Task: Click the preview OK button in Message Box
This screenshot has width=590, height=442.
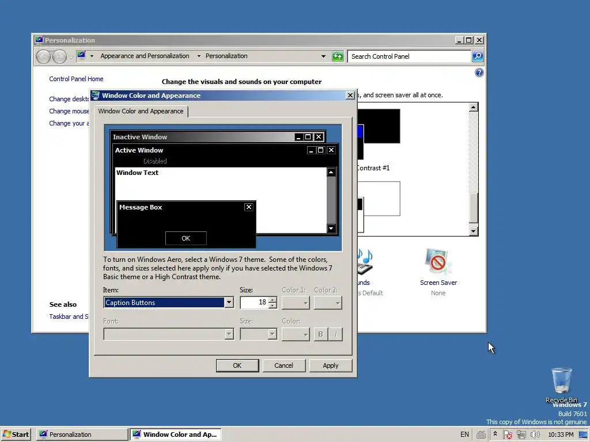Action: (186, 238)
